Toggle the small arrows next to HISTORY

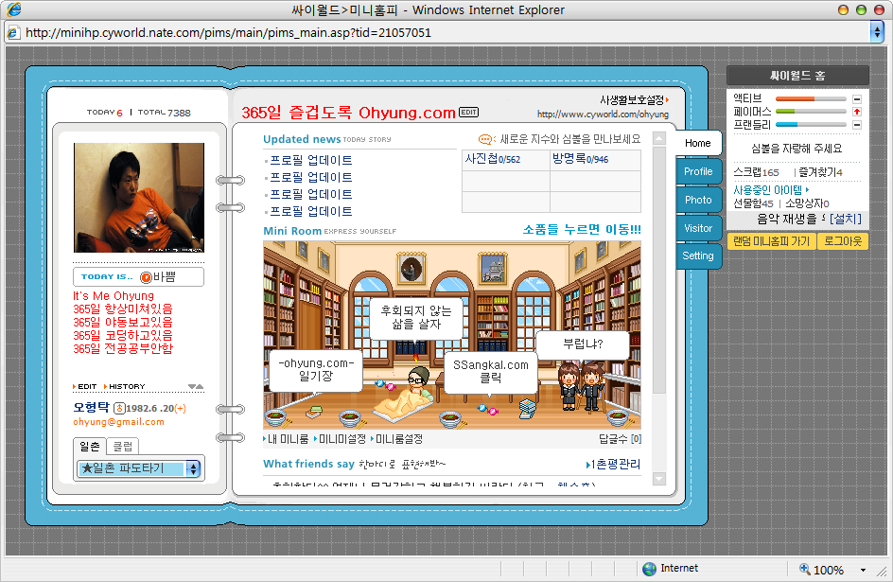click(196, 386)
